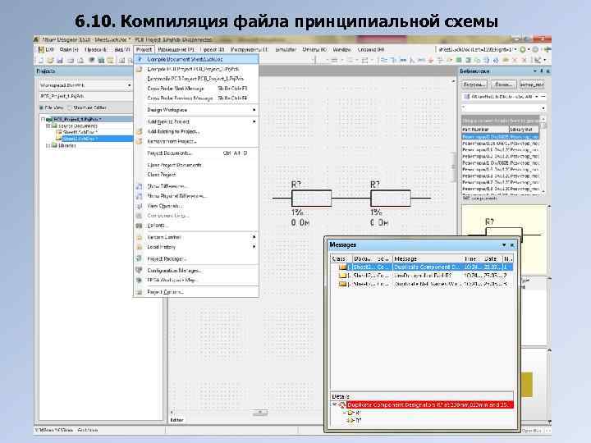Click Show Differences icon

(x=140, y=186)
